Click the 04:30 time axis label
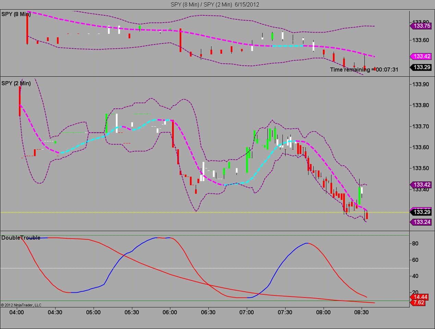 click(x=55, y=312)
